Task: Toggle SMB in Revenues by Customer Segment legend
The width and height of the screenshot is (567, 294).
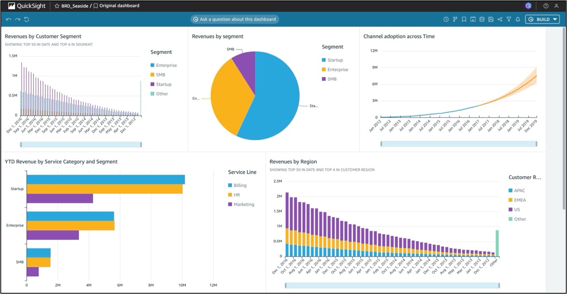Action: [x=158, y=75]
